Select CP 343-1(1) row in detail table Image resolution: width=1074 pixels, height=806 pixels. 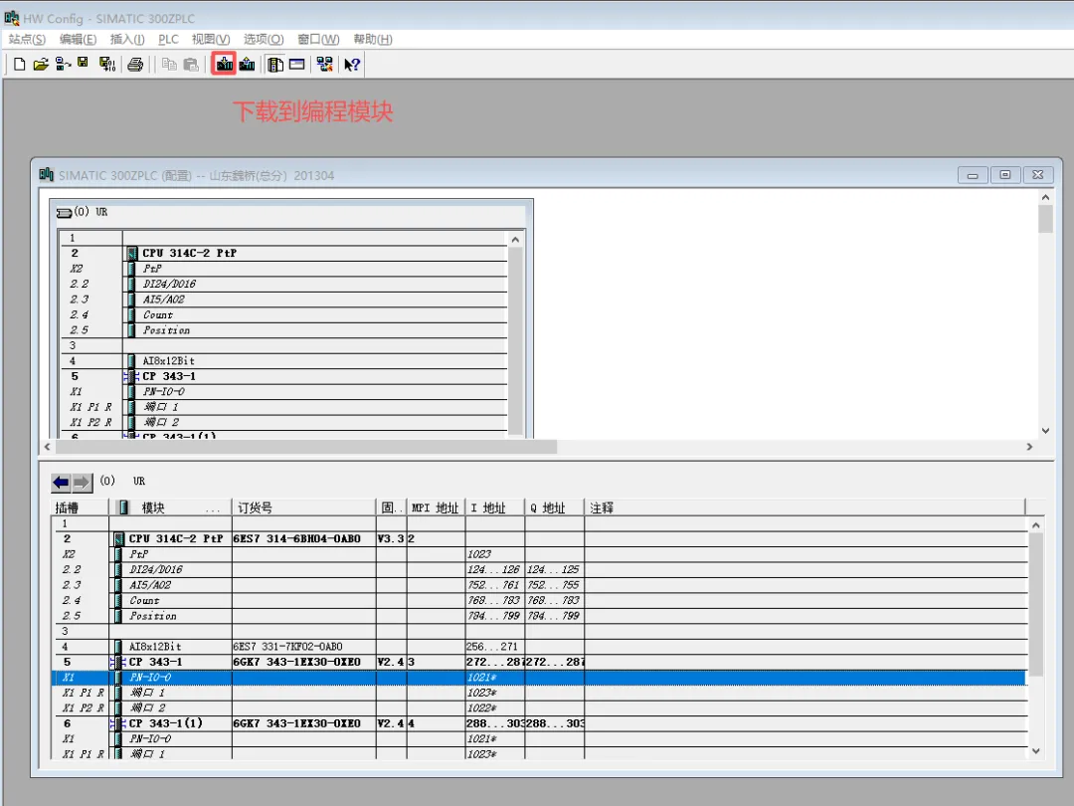(539, 723)
